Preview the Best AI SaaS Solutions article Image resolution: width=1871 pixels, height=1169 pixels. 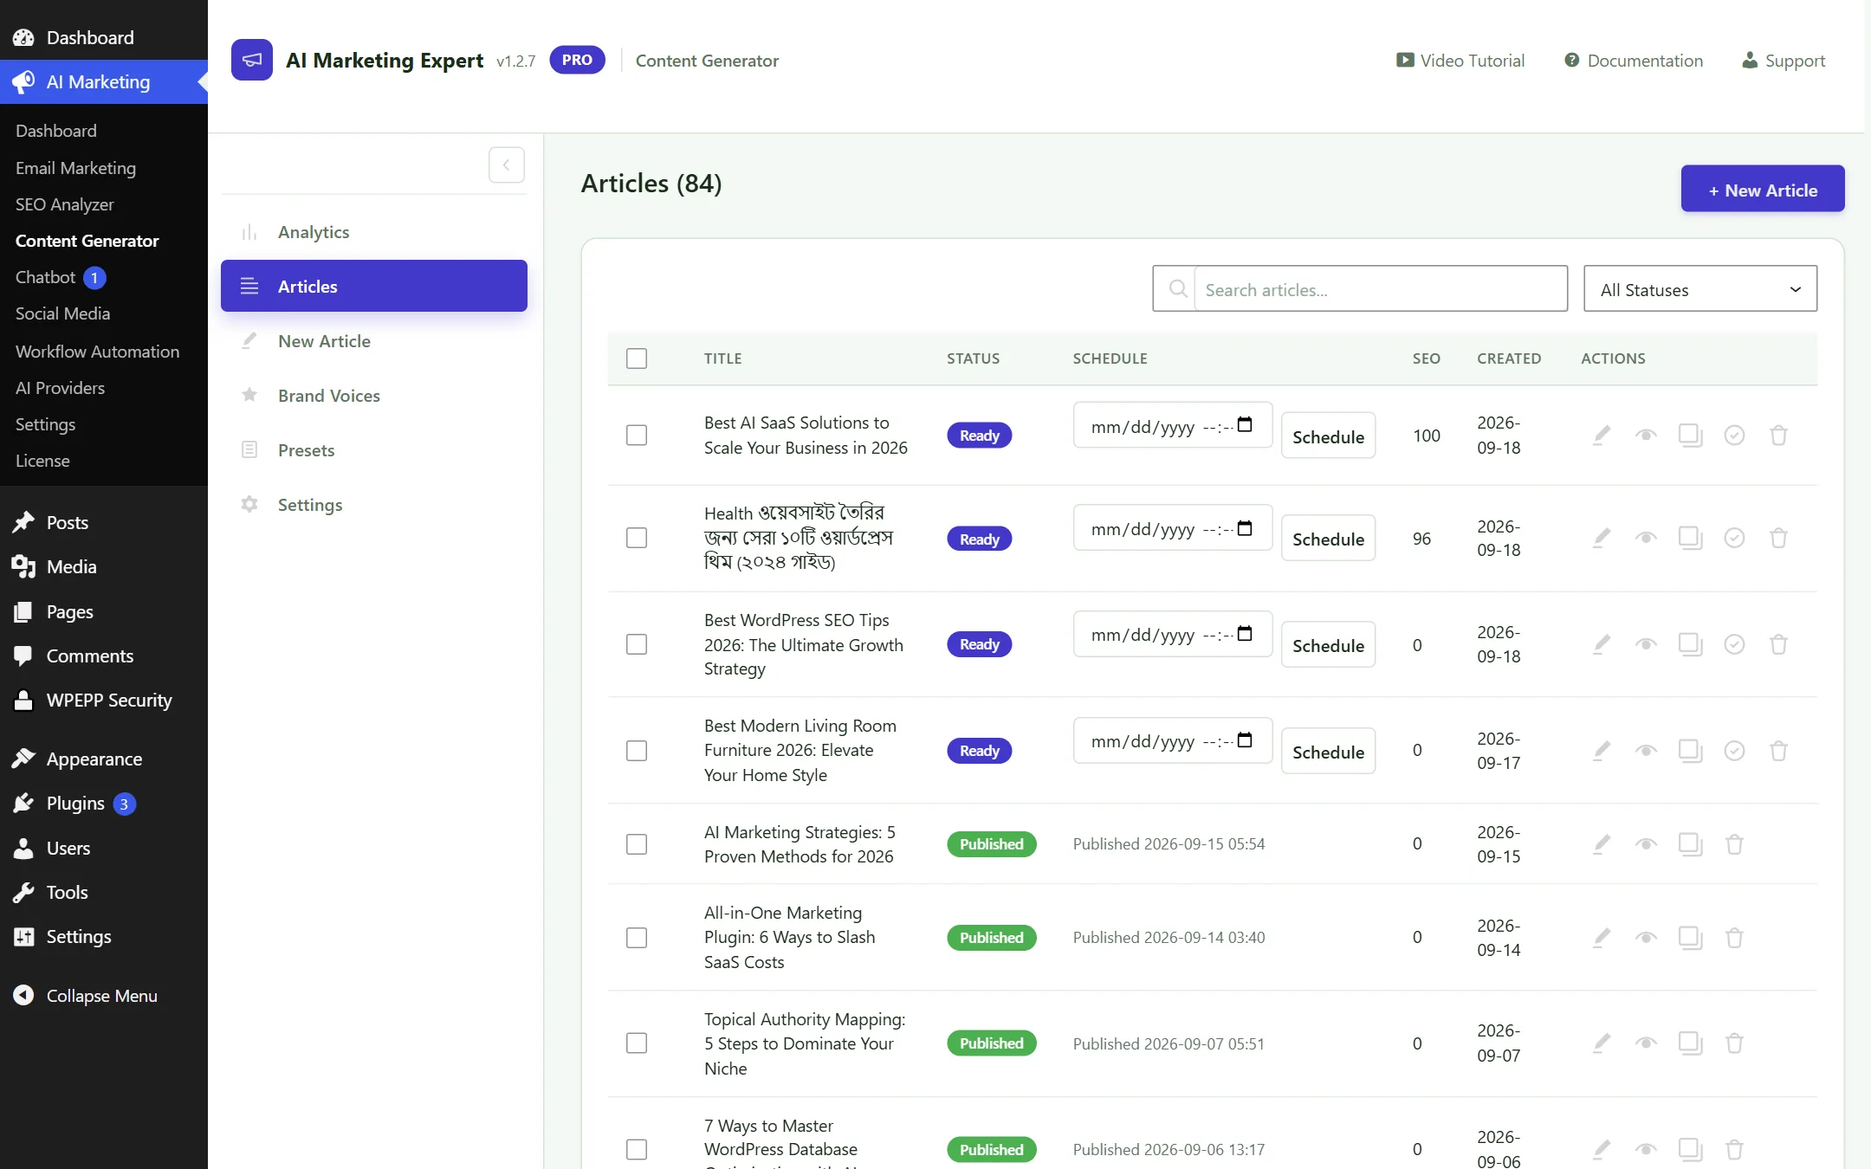1646,435
